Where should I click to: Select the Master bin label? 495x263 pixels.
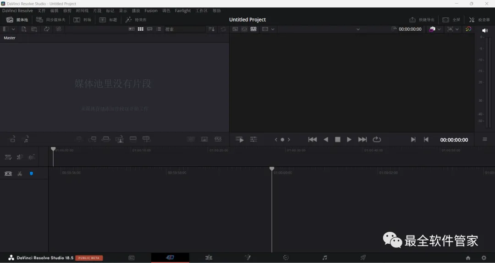pyautogui.click(x=10, y=38)
